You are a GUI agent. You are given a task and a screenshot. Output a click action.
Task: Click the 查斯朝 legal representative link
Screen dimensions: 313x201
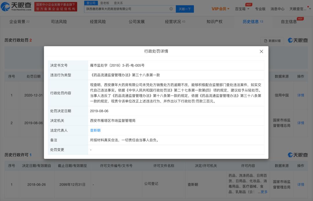tap(95, 130)
